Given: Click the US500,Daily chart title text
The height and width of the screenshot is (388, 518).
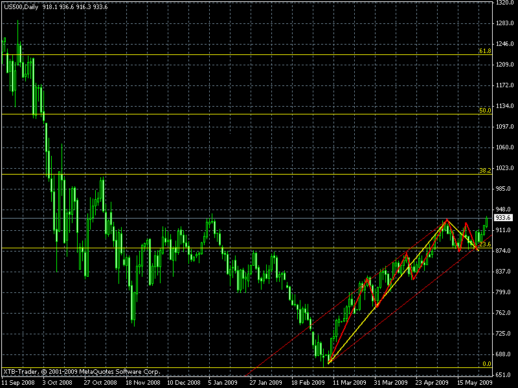Looking at the screenshot, I should [x=21, y=7].
